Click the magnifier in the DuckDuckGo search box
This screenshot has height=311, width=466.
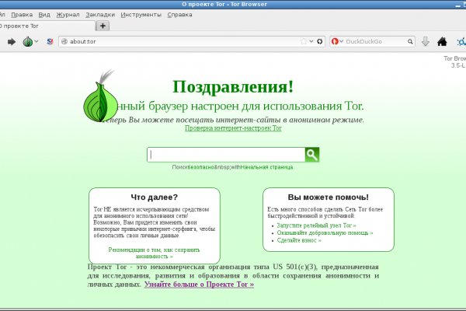point(408,41)
